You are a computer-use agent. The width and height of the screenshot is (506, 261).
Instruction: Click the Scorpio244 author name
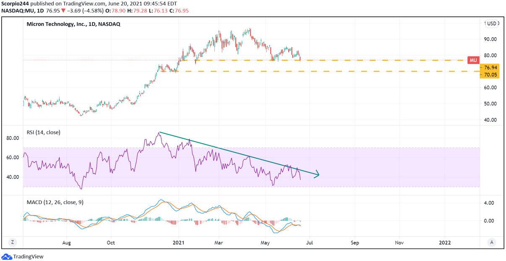(x=16, y=3)
